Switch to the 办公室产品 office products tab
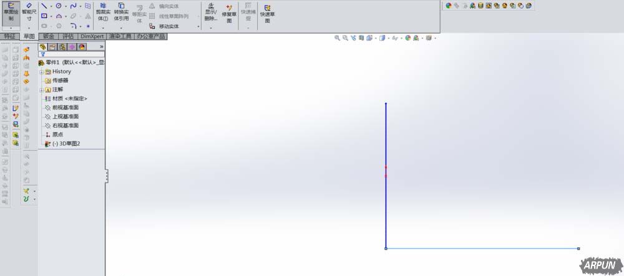 point(151,37)
